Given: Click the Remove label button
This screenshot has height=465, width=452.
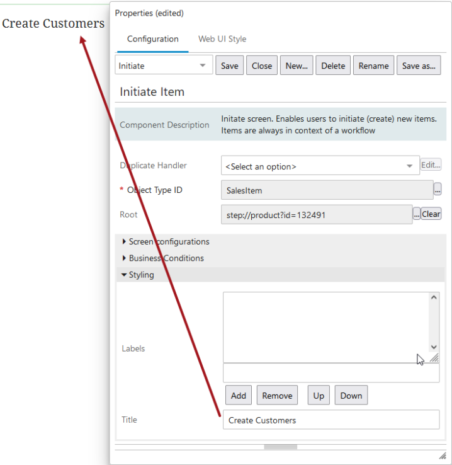Looking at the screenshot, I should pyautogui.click(x=277, y=395).
